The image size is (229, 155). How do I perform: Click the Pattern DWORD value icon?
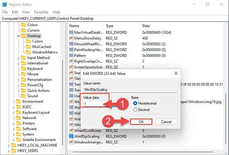71,55
